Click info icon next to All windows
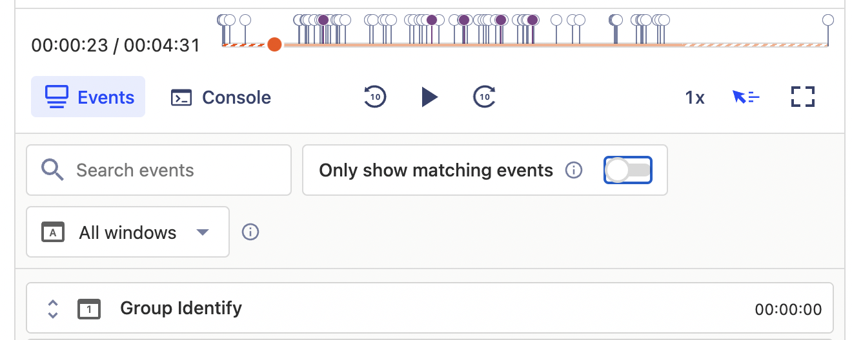This screenshot has width=852, height=340. (250, 232)
